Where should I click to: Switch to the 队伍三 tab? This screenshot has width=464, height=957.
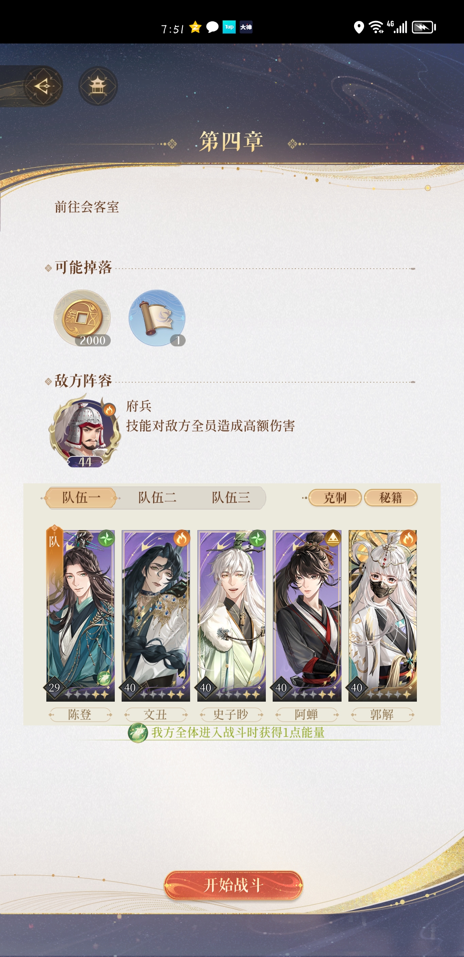[x=231, y=497]
